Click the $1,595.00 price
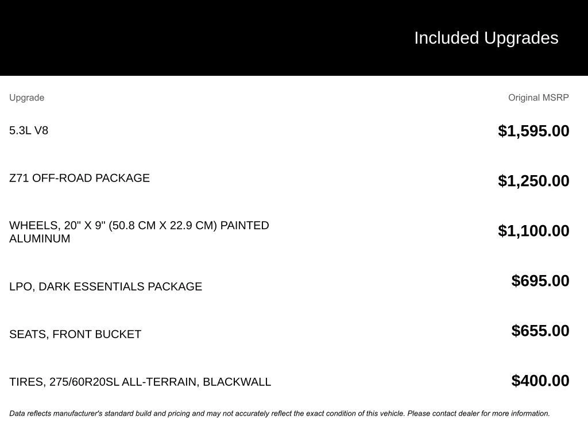 [533, 131]
